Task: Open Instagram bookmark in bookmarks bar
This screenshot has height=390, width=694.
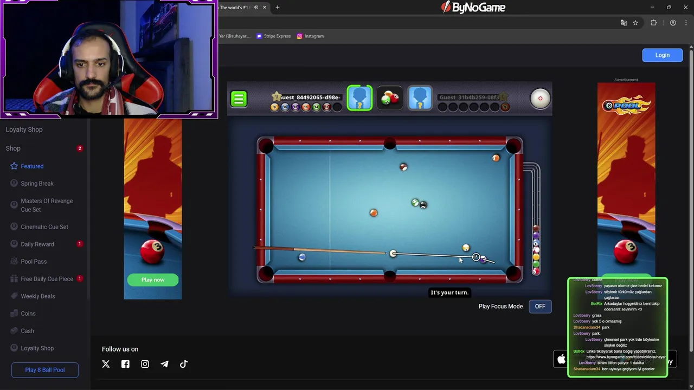Action: pyautogui.click(x=310, y=36)
